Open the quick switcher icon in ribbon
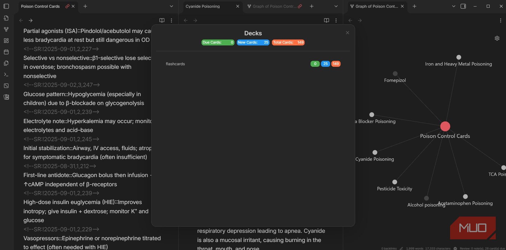This screenshot has height=250, width=506. coord(6,18)
